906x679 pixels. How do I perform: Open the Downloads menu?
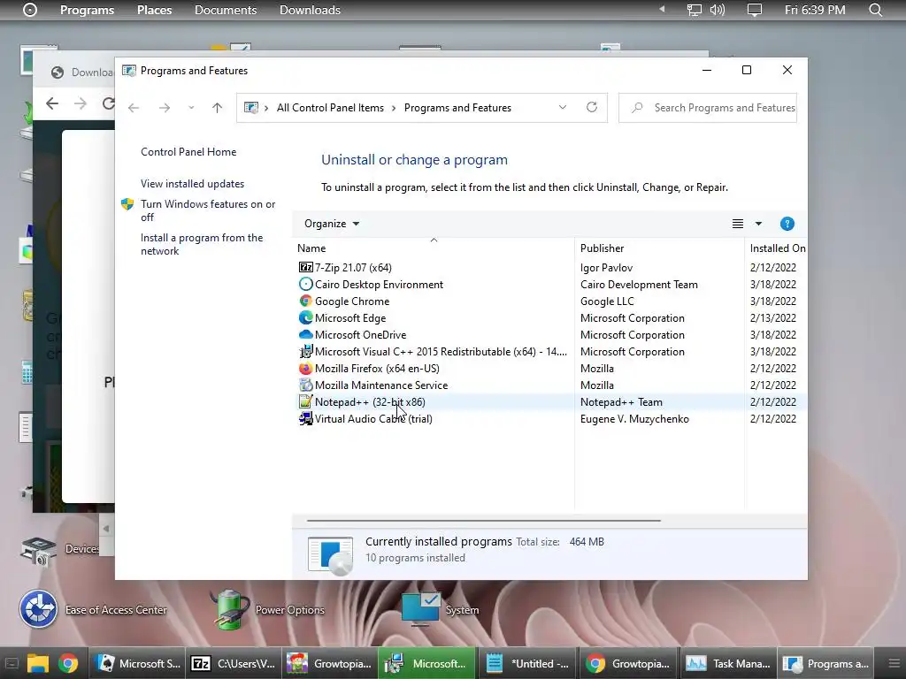click(x=310, y=10)
